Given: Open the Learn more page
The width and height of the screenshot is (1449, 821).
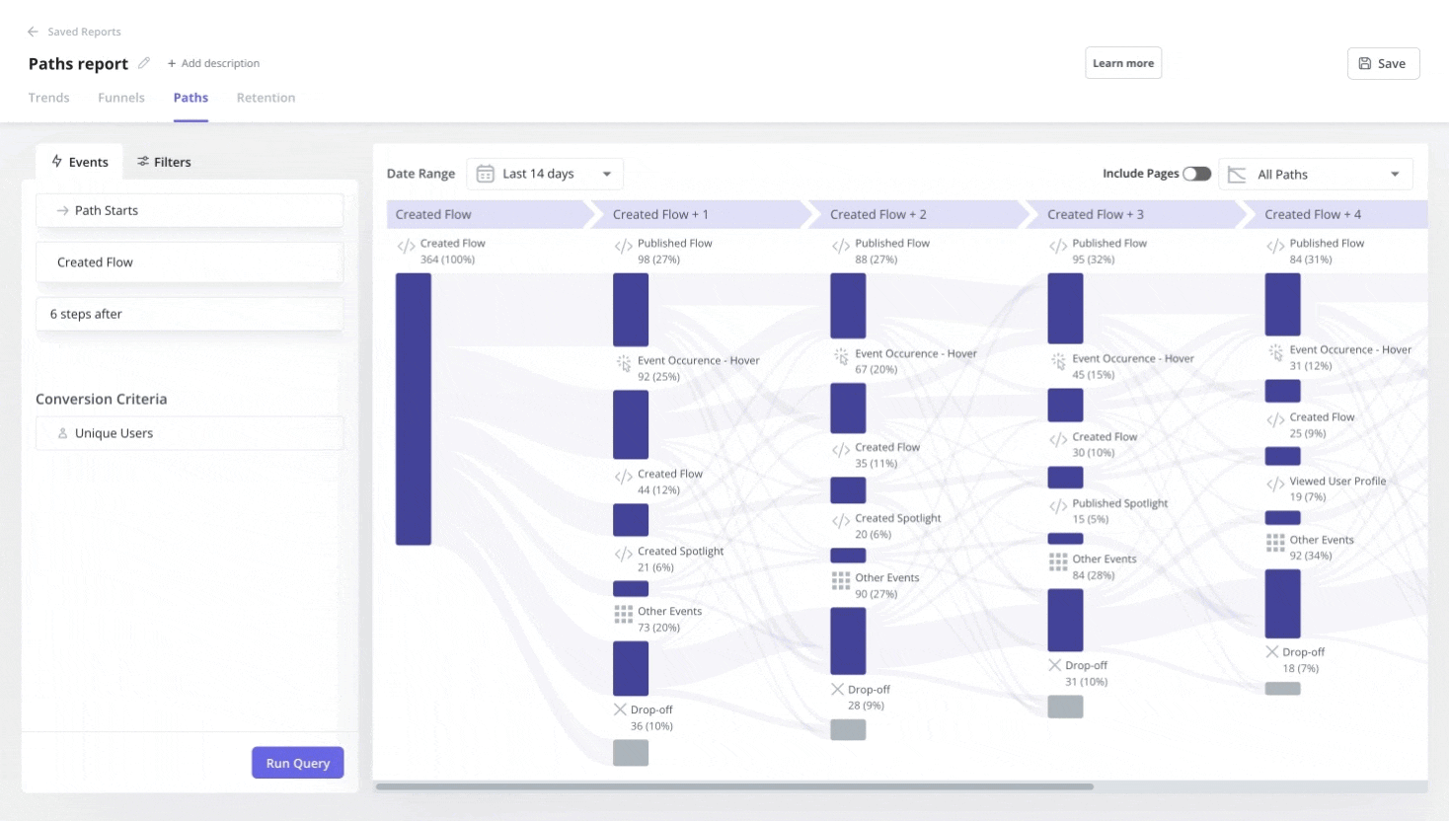Looking at the screenshot, I should click(x=1123, y=62).
